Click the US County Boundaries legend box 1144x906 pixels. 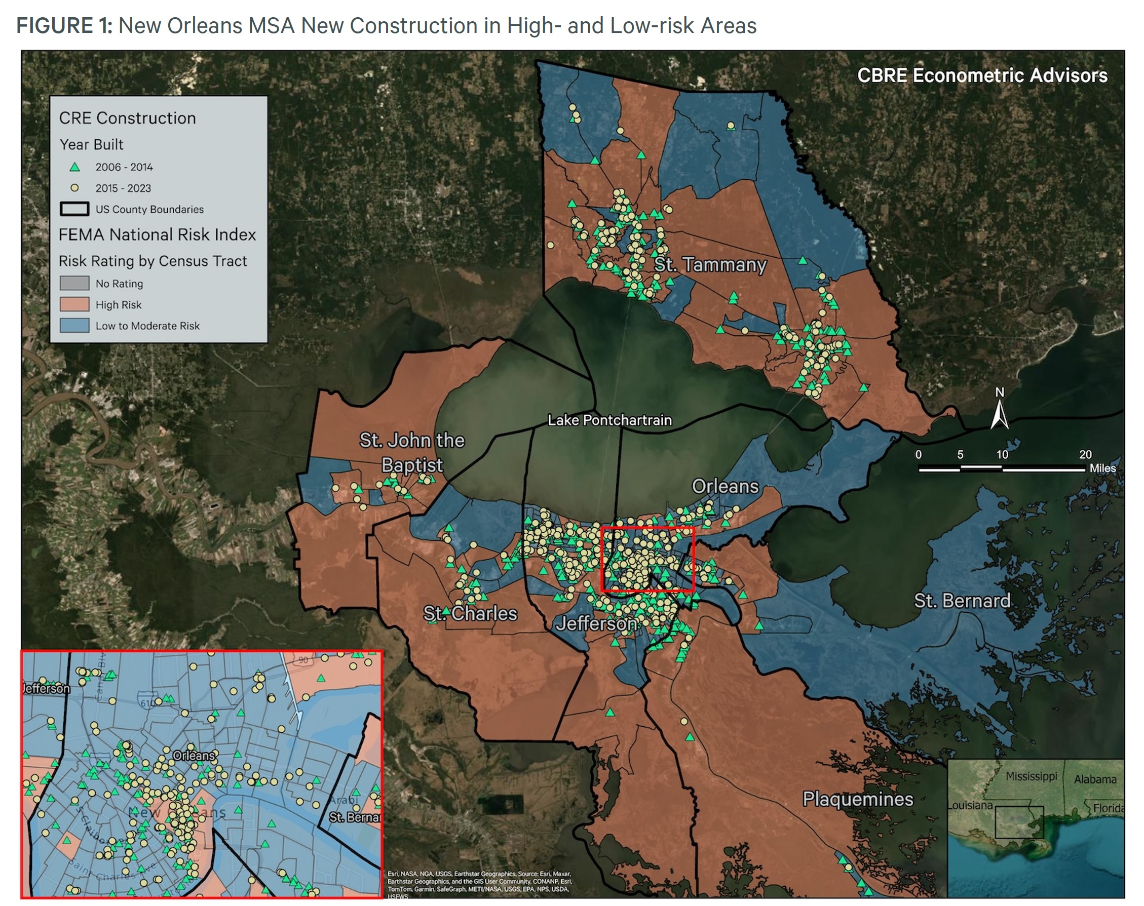(x=74, y=209)
